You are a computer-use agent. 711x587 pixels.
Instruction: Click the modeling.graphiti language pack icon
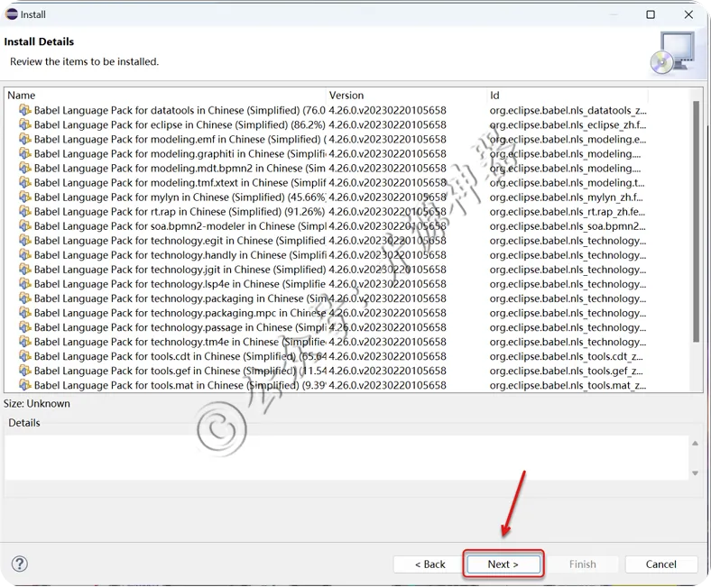pos(25,153)
